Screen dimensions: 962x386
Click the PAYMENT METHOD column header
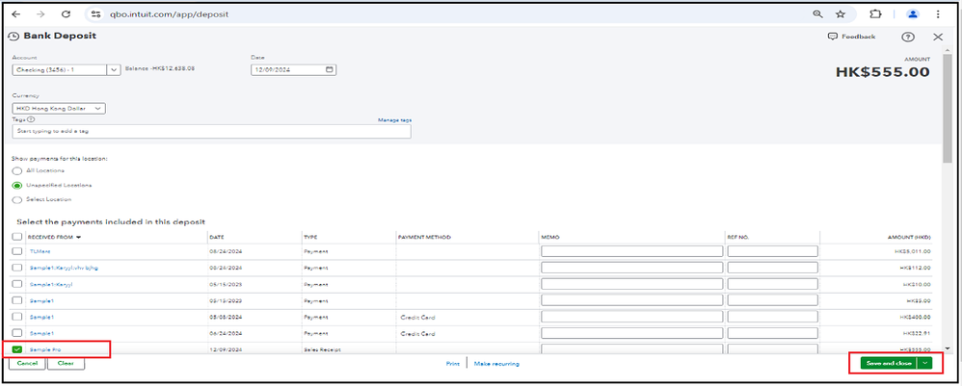coord(424,237)
